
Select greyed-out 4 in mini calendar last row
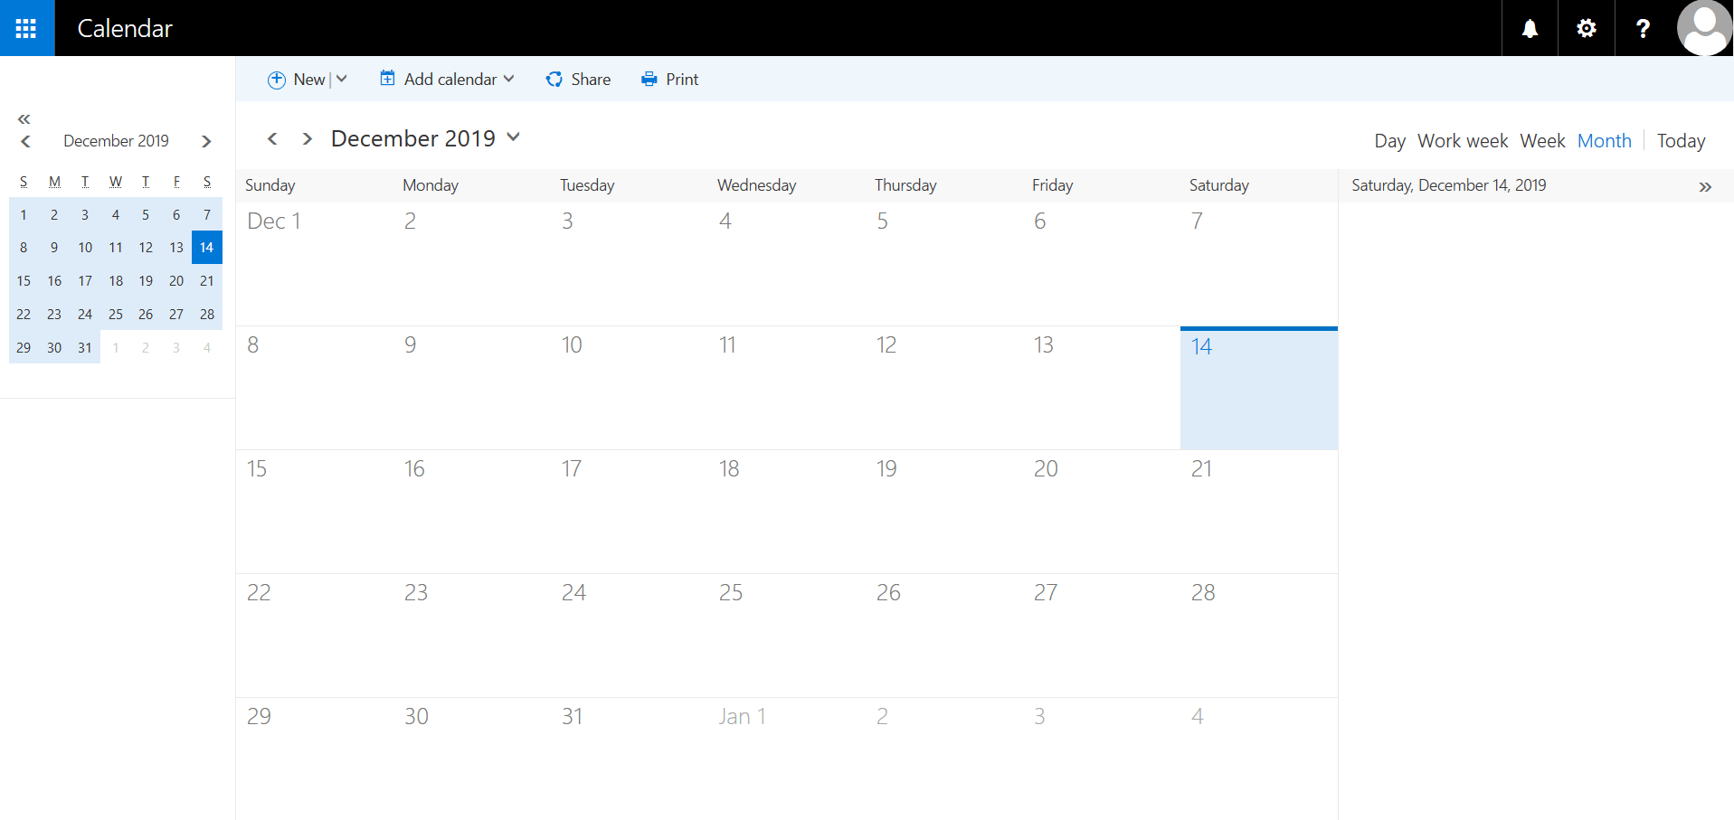207,348
